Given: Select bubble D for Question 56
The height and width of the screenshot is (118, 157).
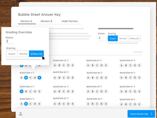Looking at the screenshot, I should [x=135, y=78].
